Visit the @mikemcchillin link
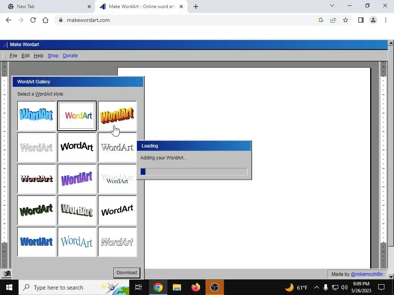Viewport: 394px width, 295px height. pyautogui.click(x=367, y=274)
